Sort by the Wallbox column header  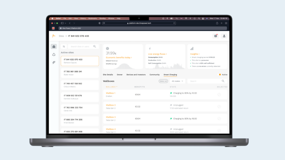(x=111, y=87)
